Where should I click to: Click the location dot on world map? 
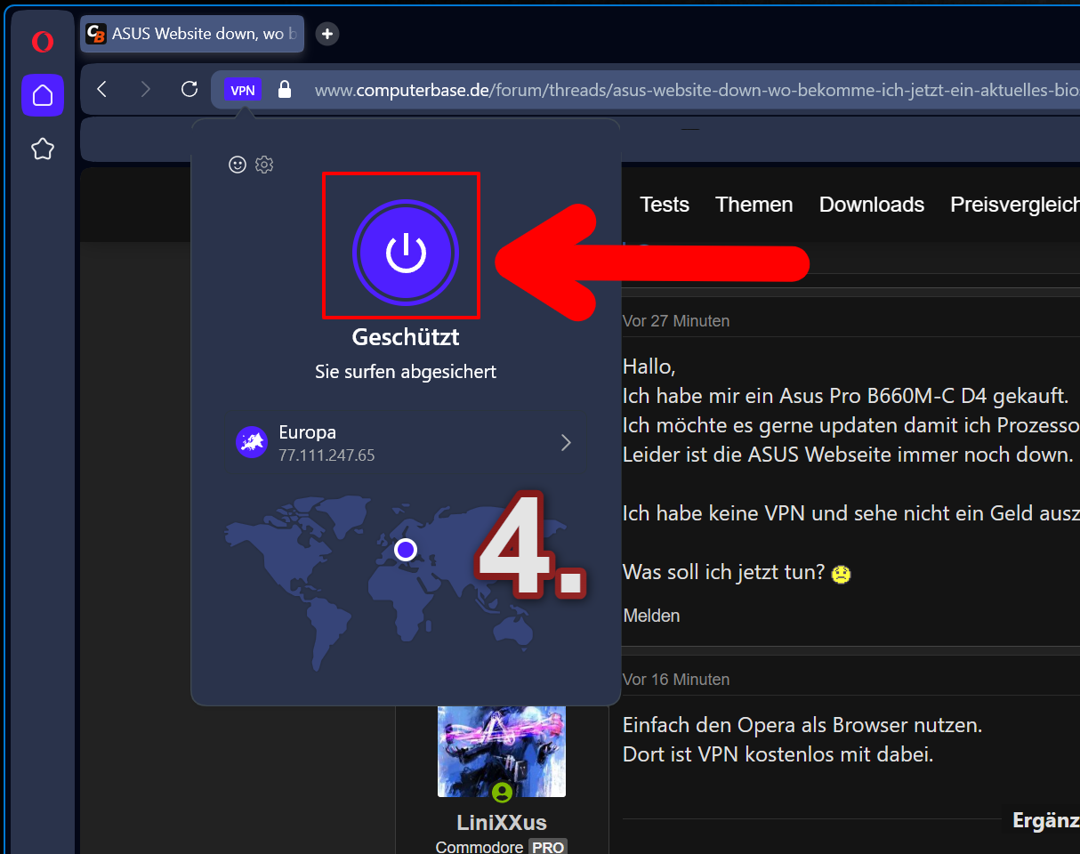[406, 550]
